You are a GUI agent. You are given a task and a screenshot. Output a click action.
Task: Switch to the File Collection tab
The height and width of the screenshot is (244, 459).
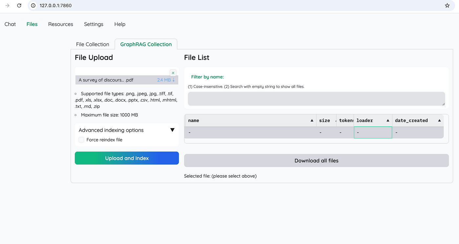(92, 44)
